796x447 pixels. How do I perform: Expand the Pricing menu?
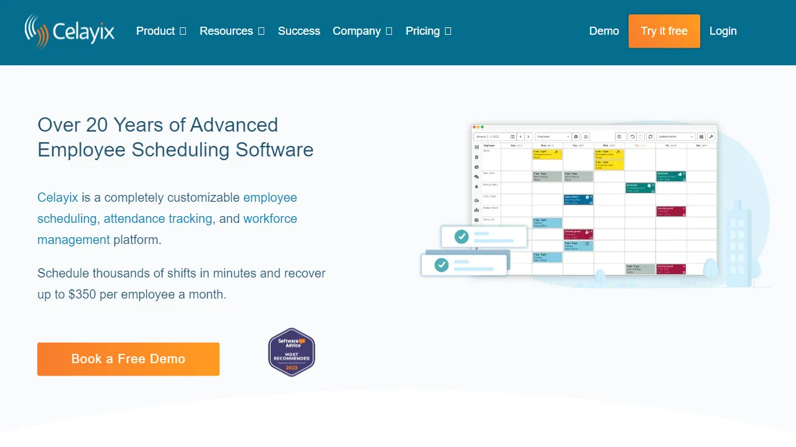click(x=428, y=31)
